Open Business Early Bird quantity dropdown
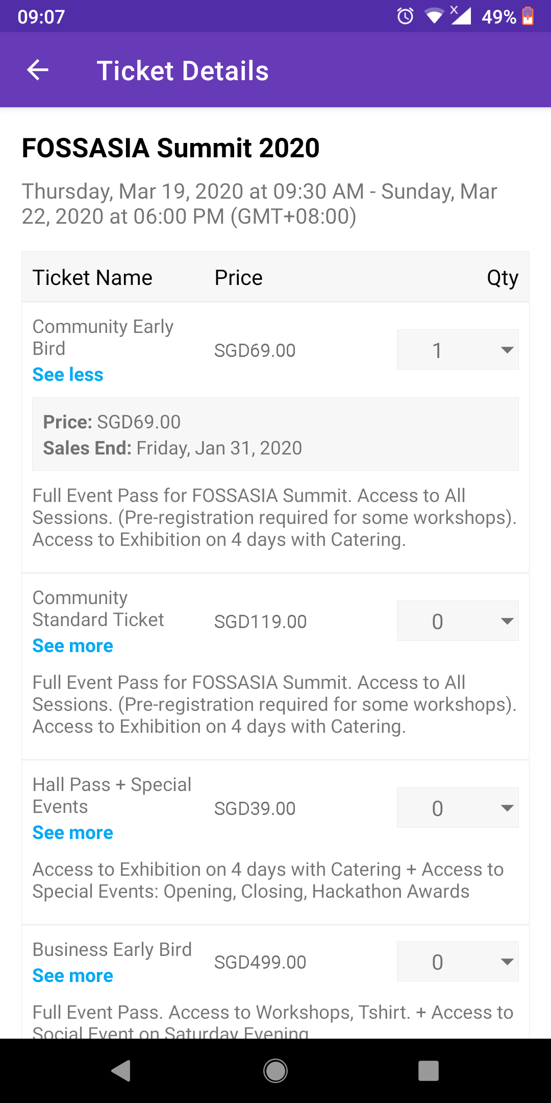551x1103 pixels. [458, 962]
